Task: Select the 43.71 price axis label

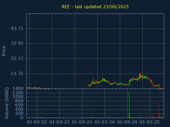Action: (x=17, y=29)
